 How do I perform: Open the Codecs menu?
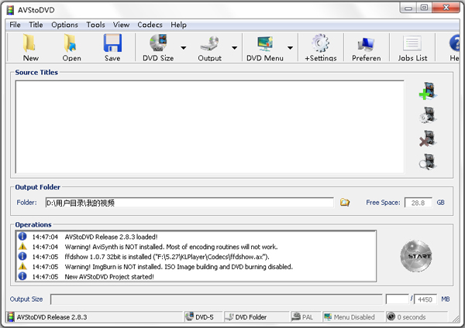pos(150,25)
